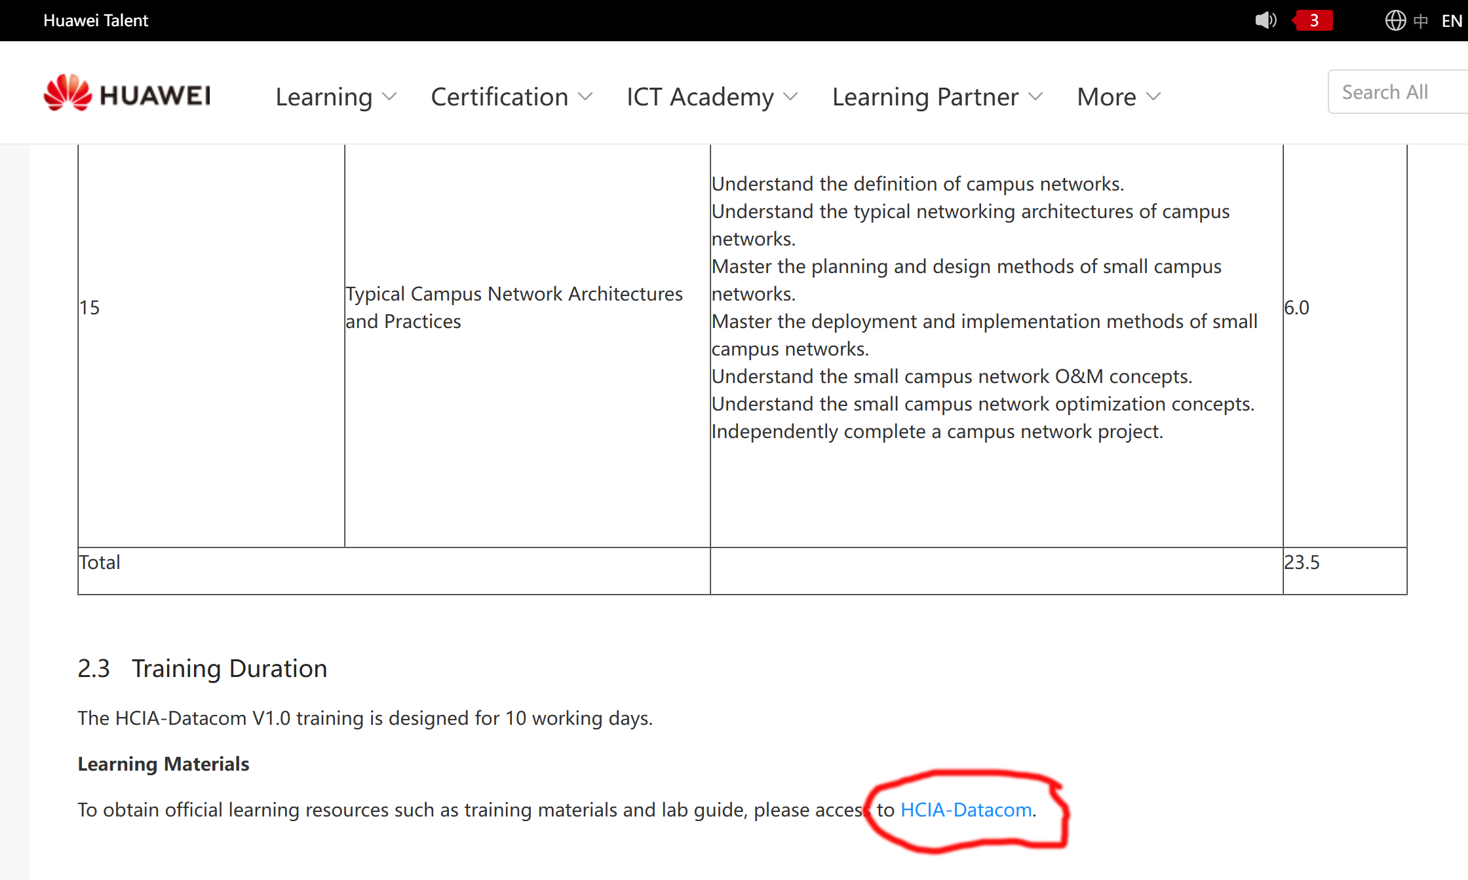Image resolution: width=1468 pixels, height=880 pixels.
Task: Select the EN language option
Action: pos(1451,21)
